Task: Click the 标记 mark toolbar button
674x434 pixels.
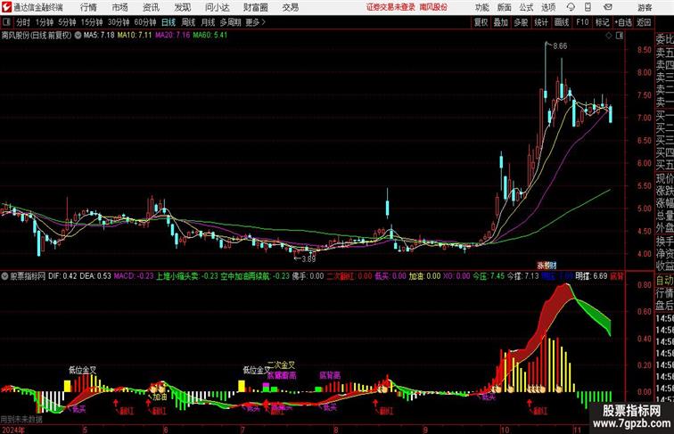Action: coord(602,22)
